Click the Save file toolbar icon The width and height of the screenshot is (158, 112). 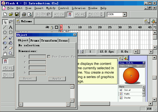click(x=17, y=14)
